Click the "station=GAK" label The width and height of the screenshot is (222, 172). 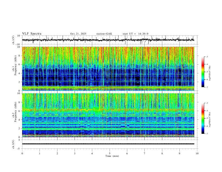tap(104, 34)
